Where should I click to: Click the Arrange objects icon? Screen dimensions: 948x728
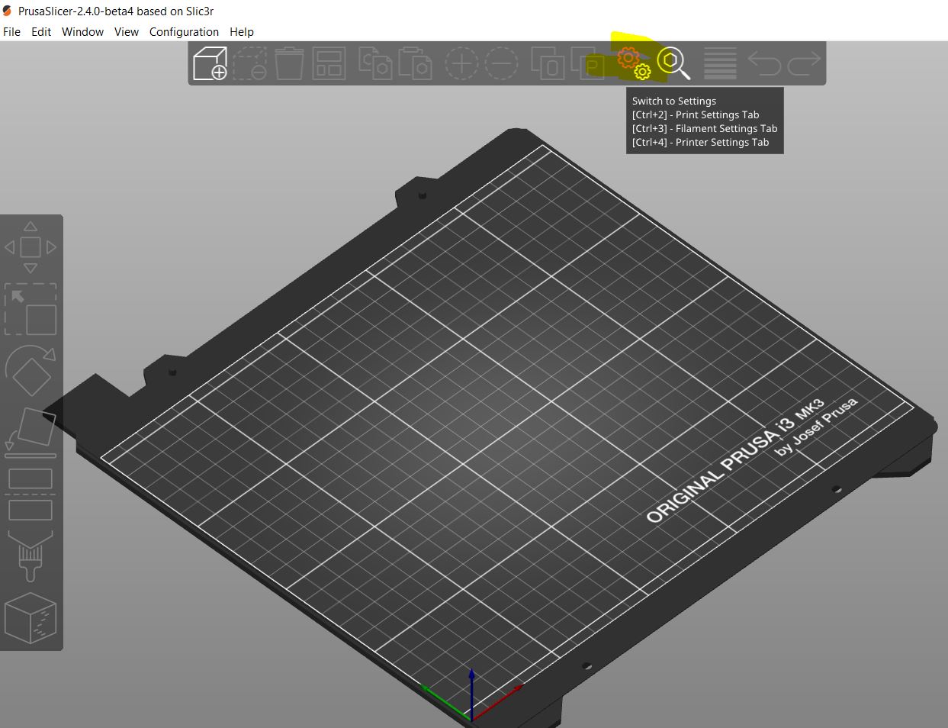click(x=329, y=63)
